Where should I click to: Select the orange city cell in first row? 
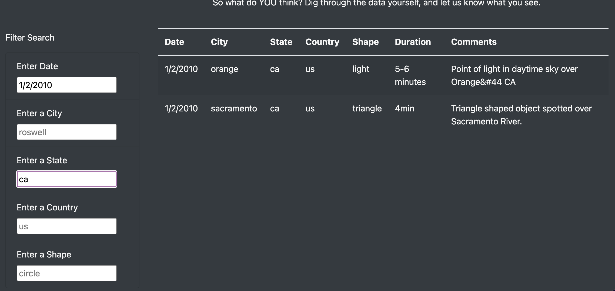coord(225,69)
